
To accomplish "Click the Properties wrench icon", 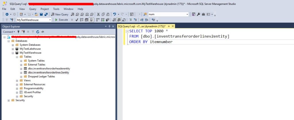I will 199,14.
